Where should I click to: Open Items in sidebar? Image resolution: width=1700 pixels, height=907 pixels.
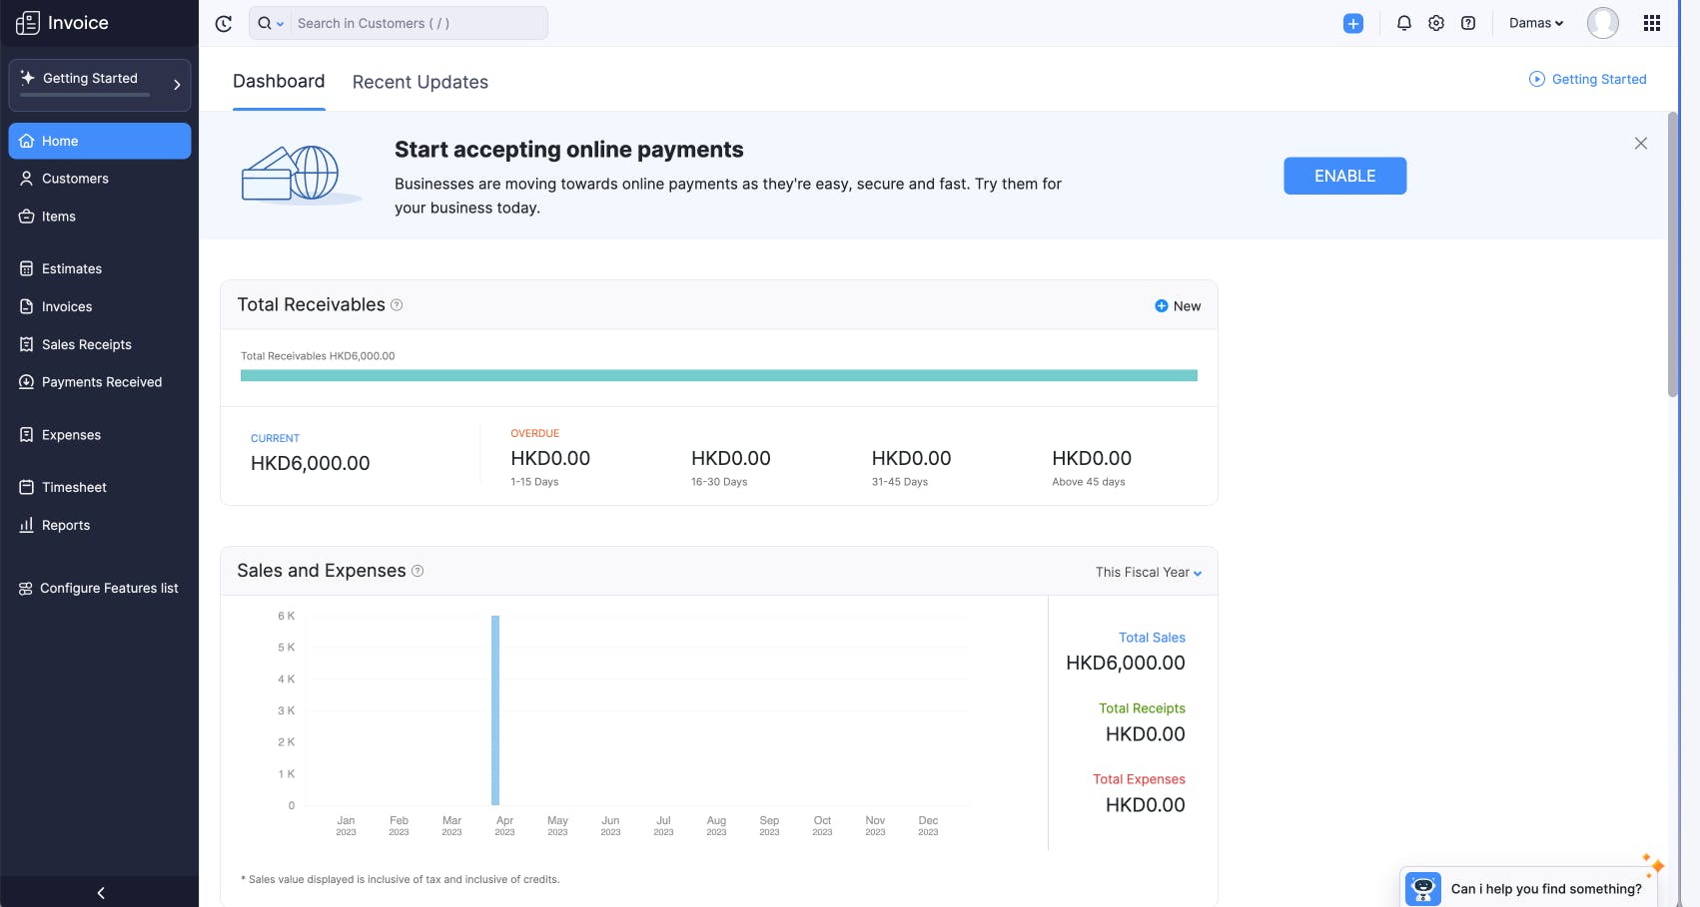100,217
